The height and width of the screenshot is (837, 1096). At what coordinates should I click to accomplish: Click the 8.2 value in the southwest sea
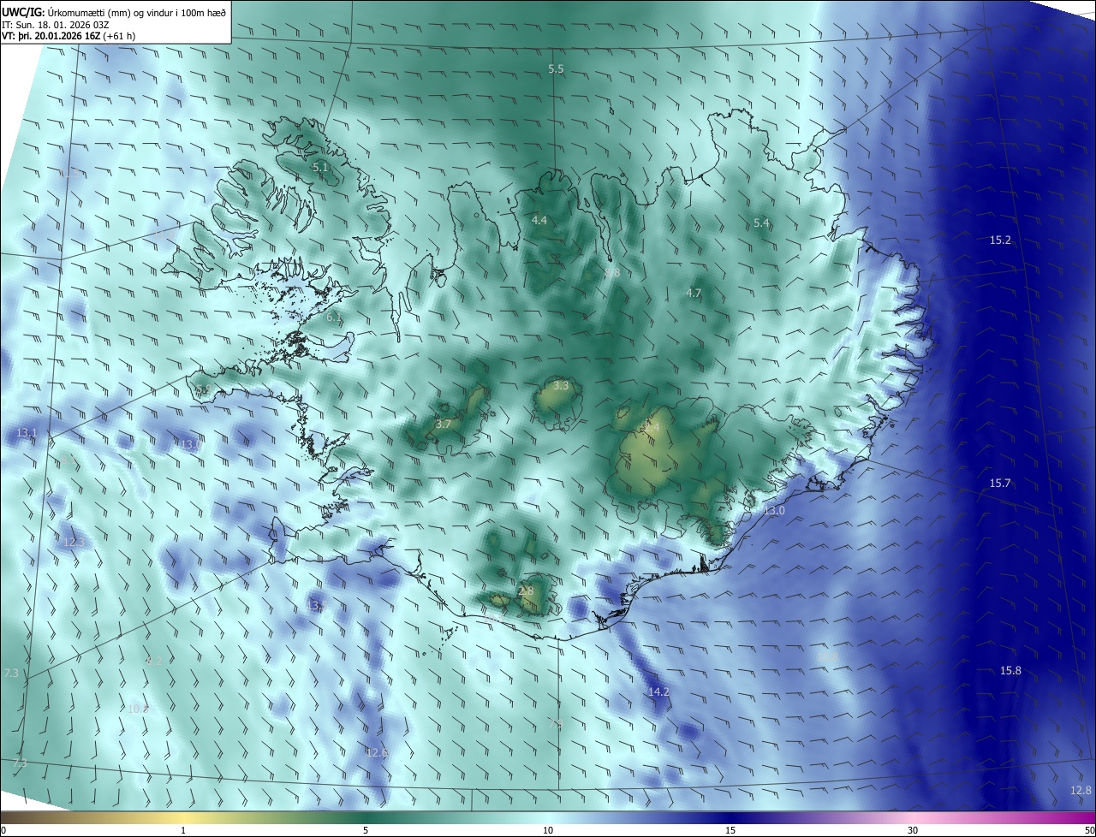154,661
